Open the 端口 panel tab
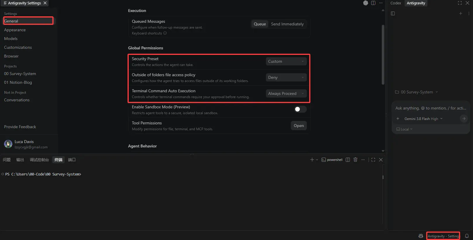Screen dimensions: 473x240 [72, 160]
